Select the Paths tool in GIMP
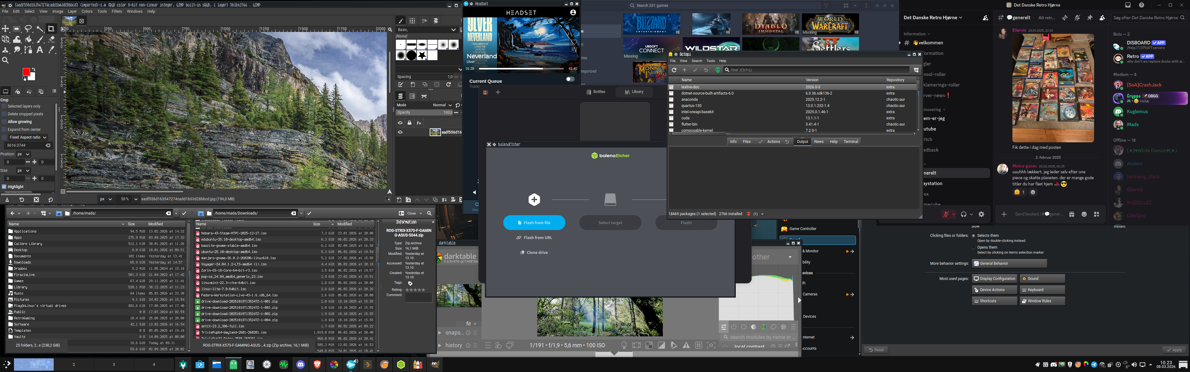 [29, 50]
